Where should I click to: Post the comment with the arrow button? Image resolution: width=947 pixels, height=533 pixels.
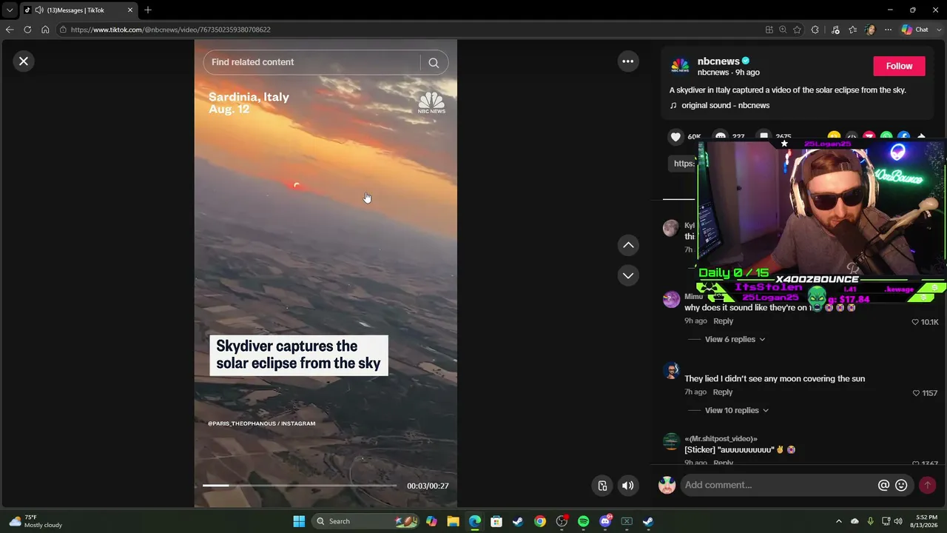pyautogui.click(x=927, y=485)
